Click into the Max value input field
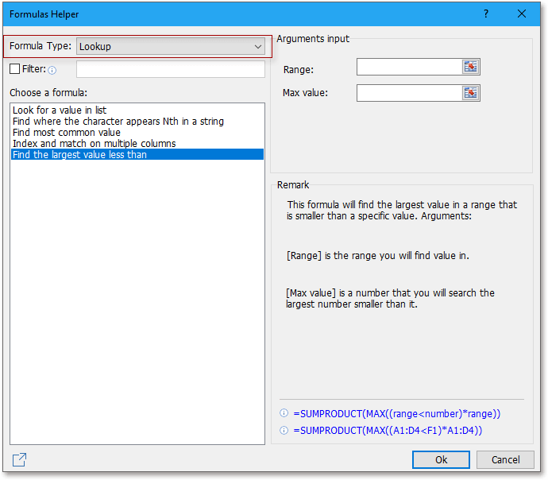 [409, 93]
